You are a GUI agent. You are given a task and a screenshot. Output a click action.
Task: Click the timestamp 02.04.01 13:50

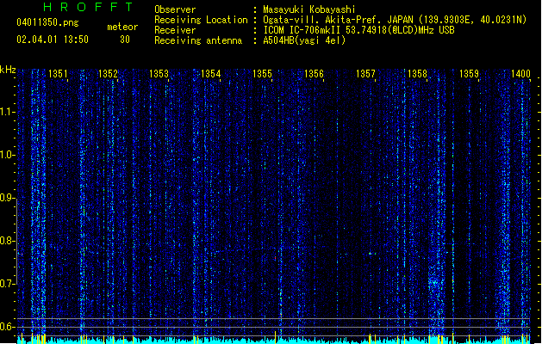(x=53, y=40)
